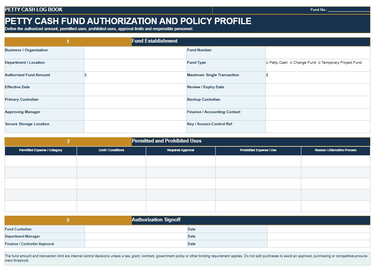Click the 'Permitted Expense / Category' column header
This screenshot has width=381, height=273.
[x=40, y=150]
